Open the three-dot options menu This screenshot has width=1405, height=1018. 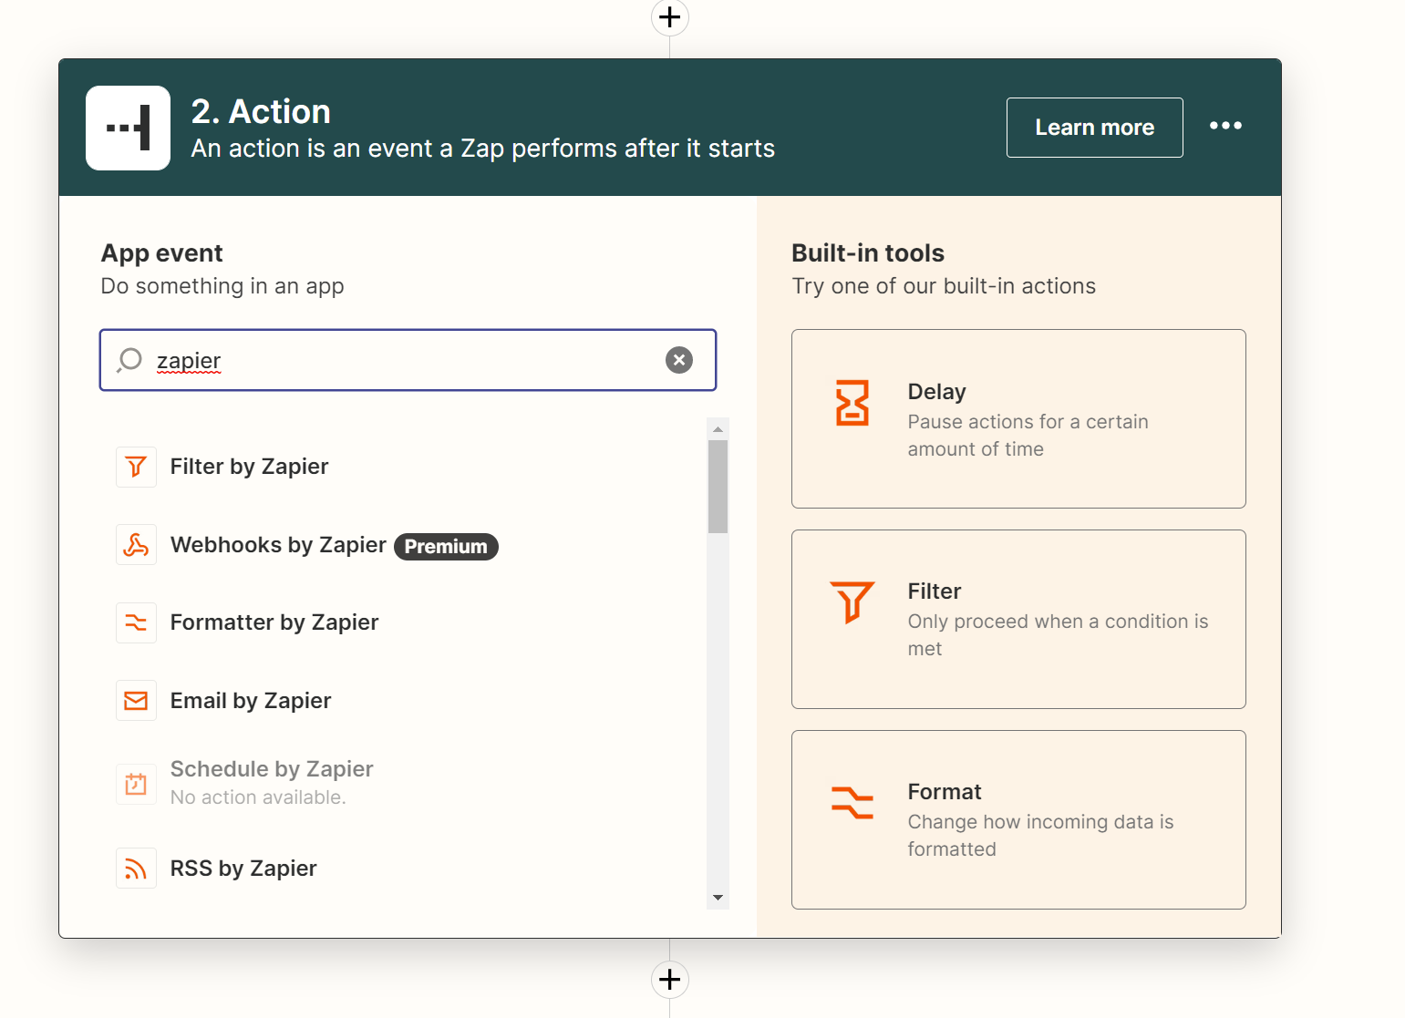coord(1225,126)
